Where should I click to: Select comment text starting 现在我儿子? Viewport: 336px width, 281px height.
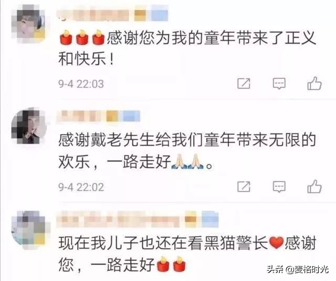187,254
